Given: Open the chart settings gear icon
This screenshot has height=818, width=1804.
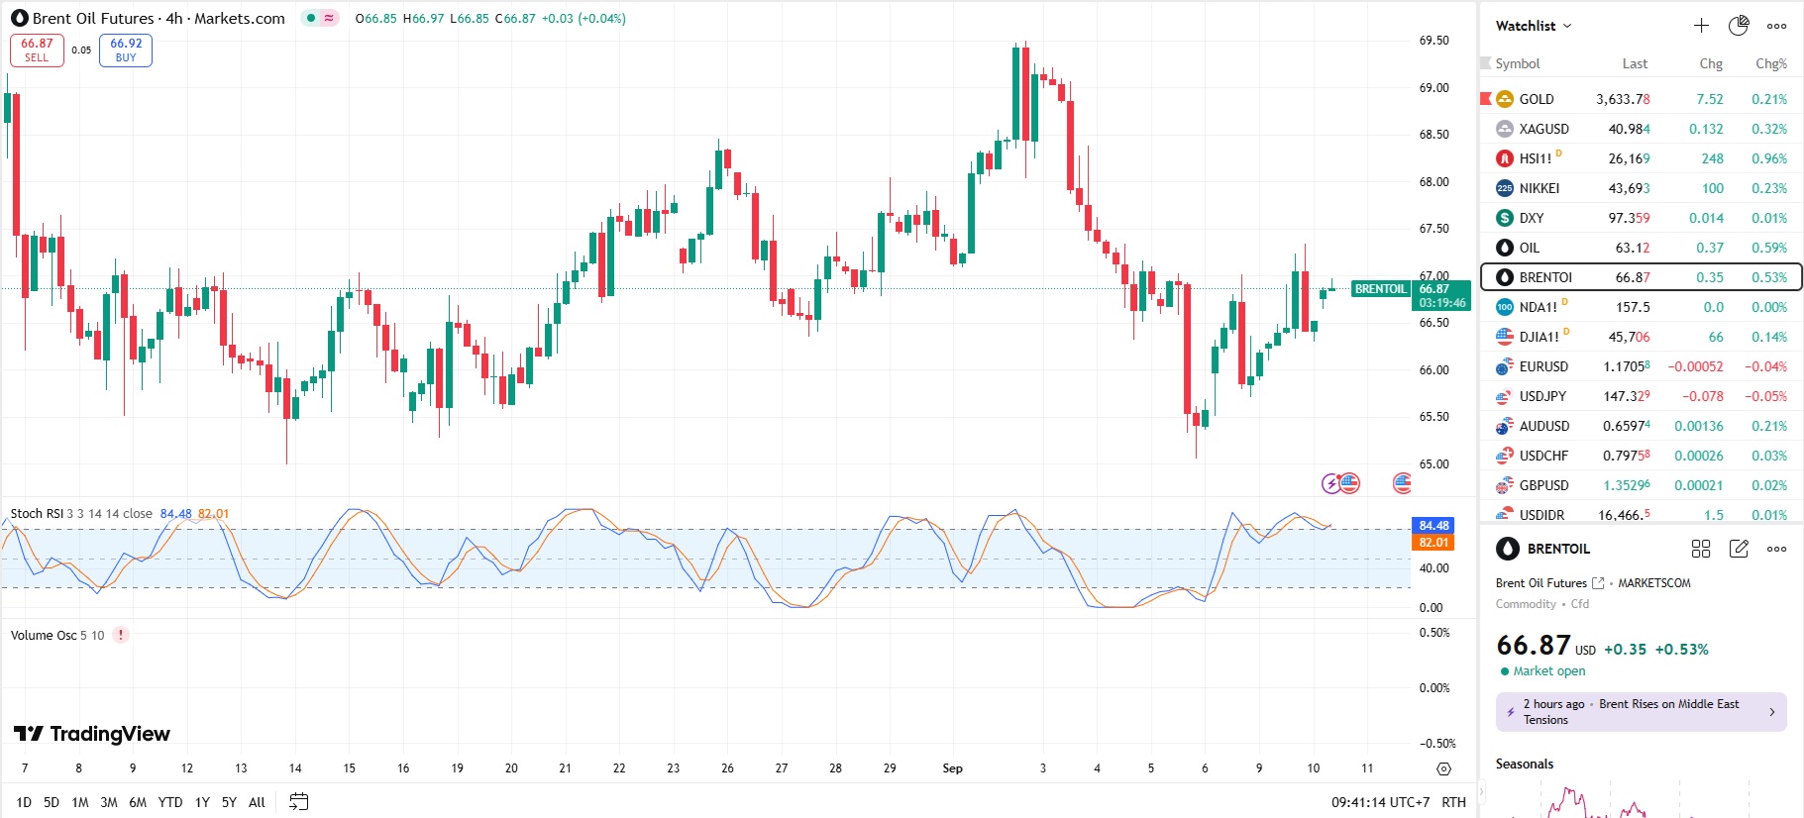Looking at the screenshot, I should click(x=1443, y=768).
